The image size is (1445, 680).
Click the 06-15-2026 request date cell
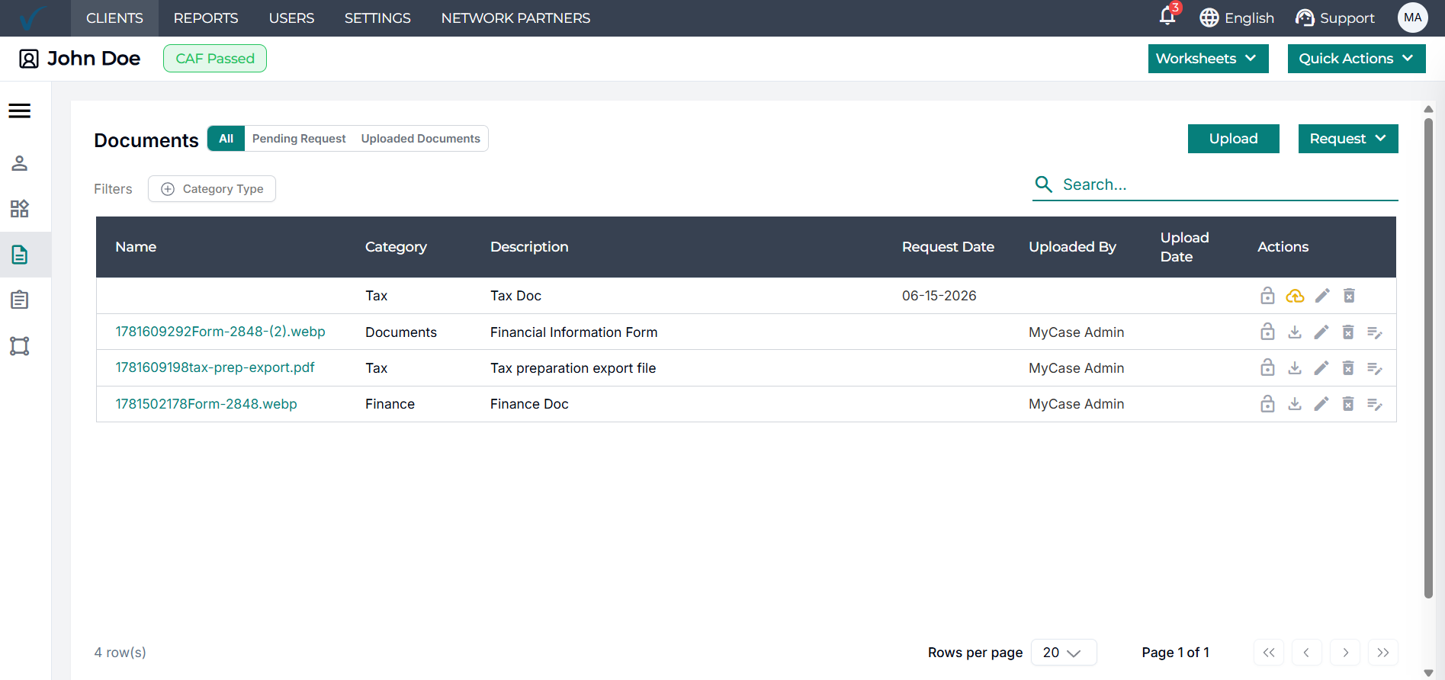click(939, 296)
